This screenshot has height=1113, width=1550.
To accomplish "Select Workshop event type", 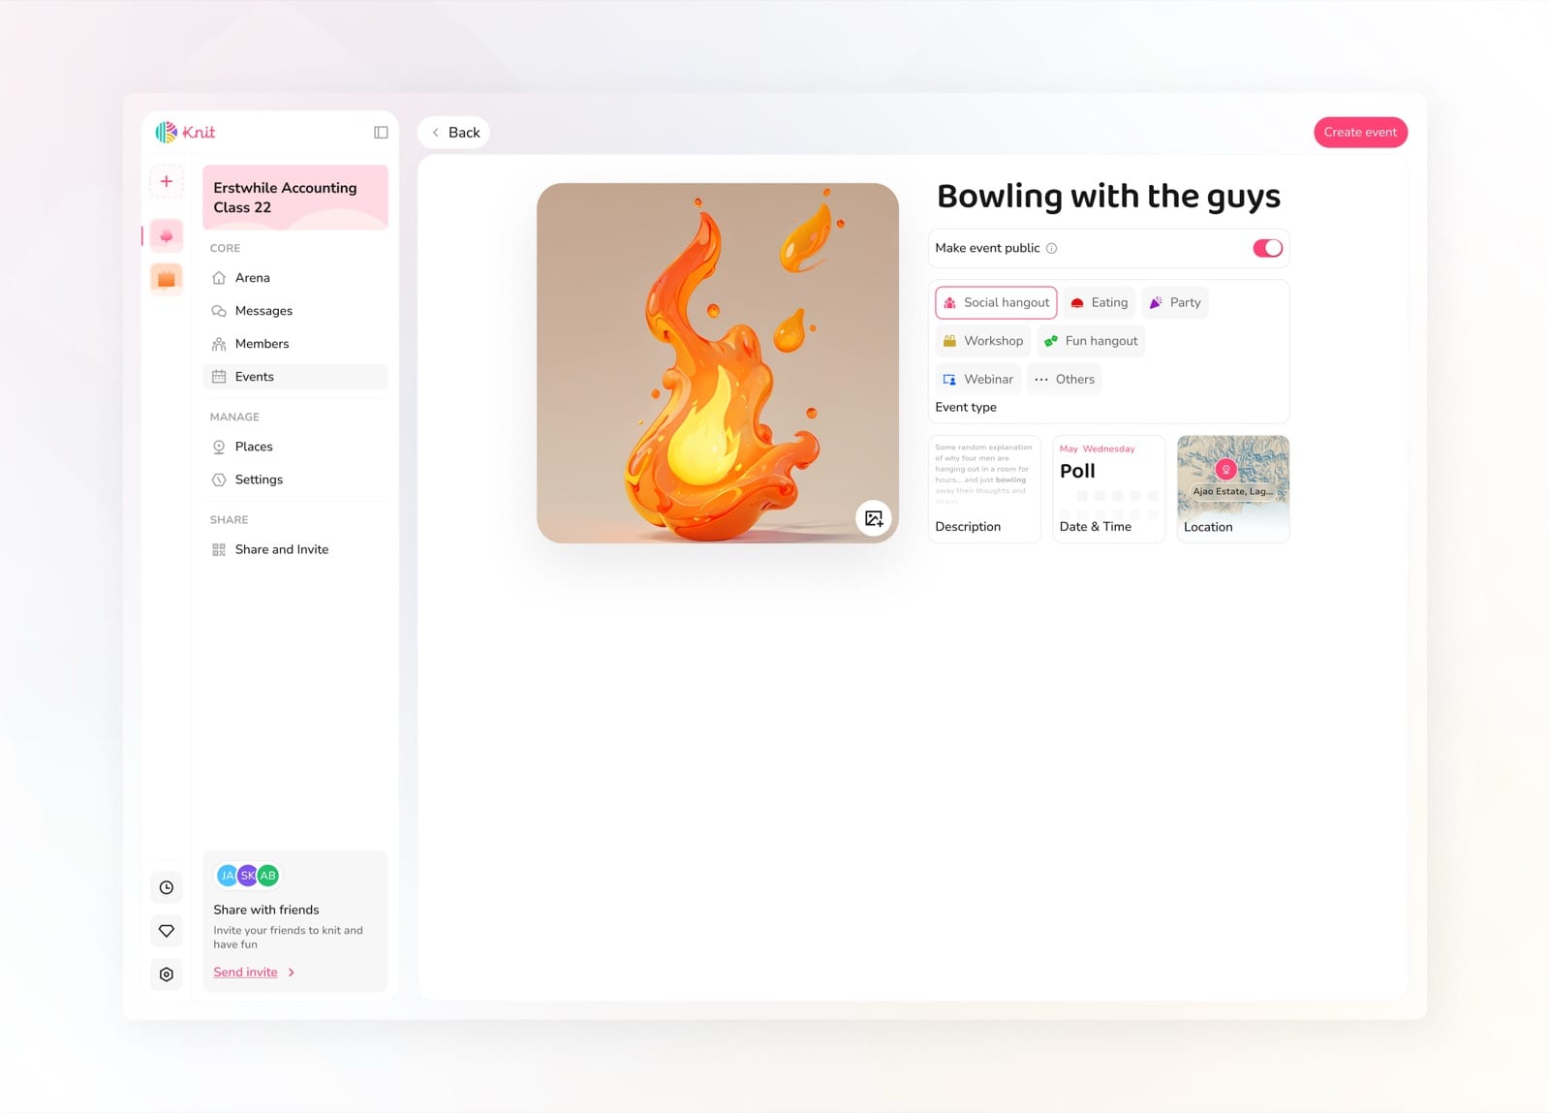I will point(983,341).
